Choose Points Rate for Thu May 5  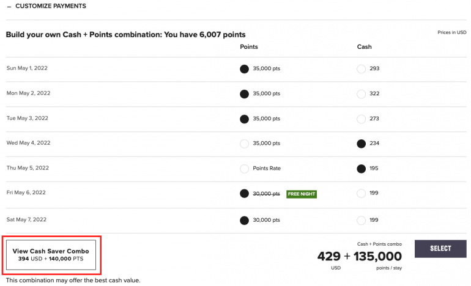[x=245, y=169]
